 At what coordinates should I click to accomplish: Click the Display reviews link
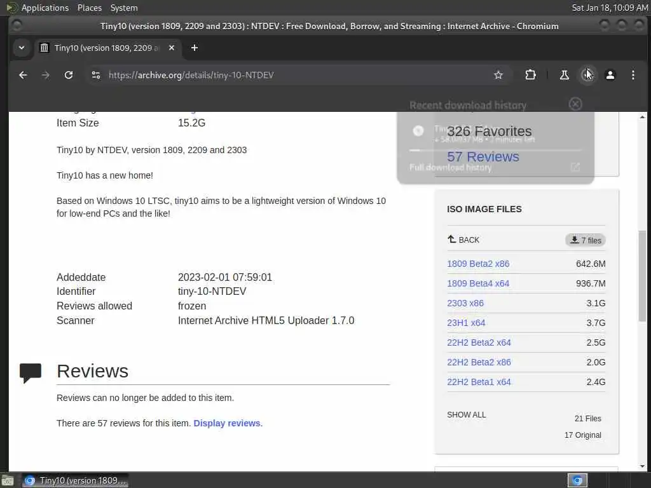(228, 423)
